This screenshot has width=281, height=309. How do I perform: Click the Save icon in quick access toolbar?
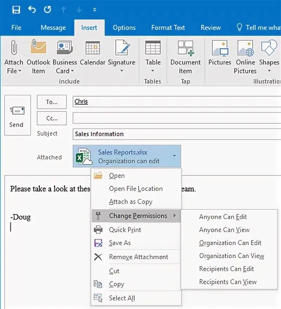(x=16, y=9)
